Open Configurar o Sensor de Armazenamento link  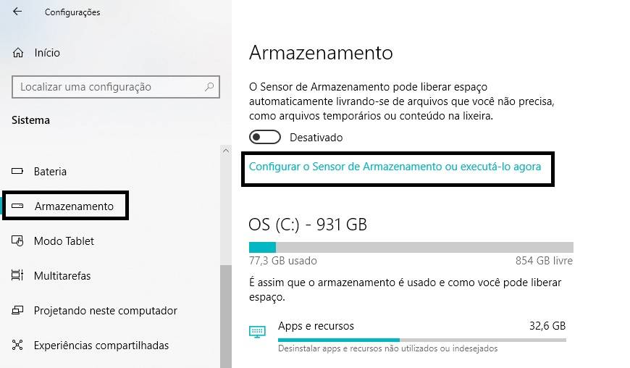pyautogui.click(x=395, y=167)
